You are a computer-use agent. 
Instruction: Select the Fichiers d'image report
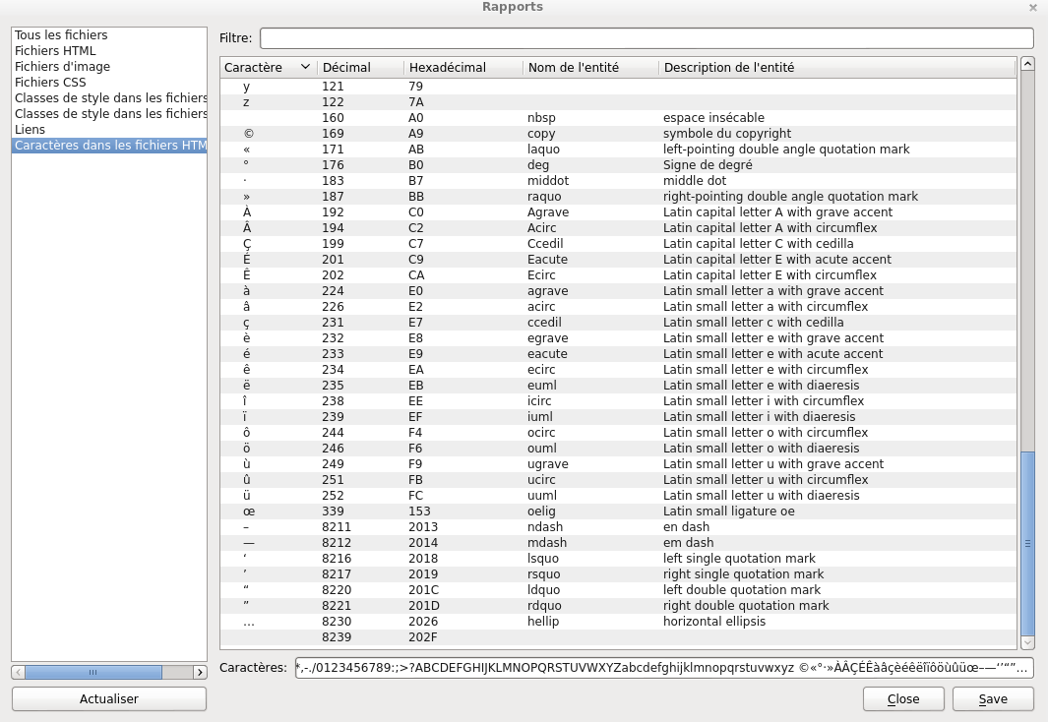coord(62,67)
